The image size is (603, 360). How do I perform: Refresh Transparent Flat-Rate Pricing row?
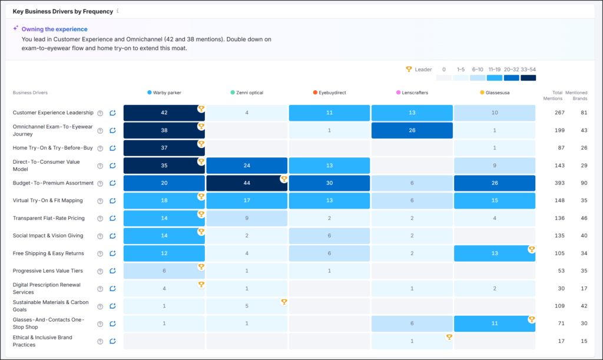[112, 219]
